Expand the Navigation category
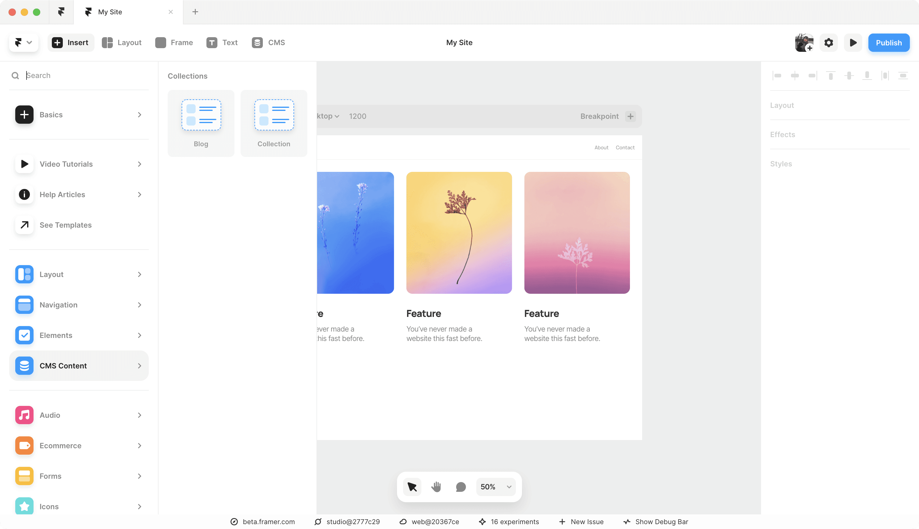919x529 pixels. [x=79, y=305]
